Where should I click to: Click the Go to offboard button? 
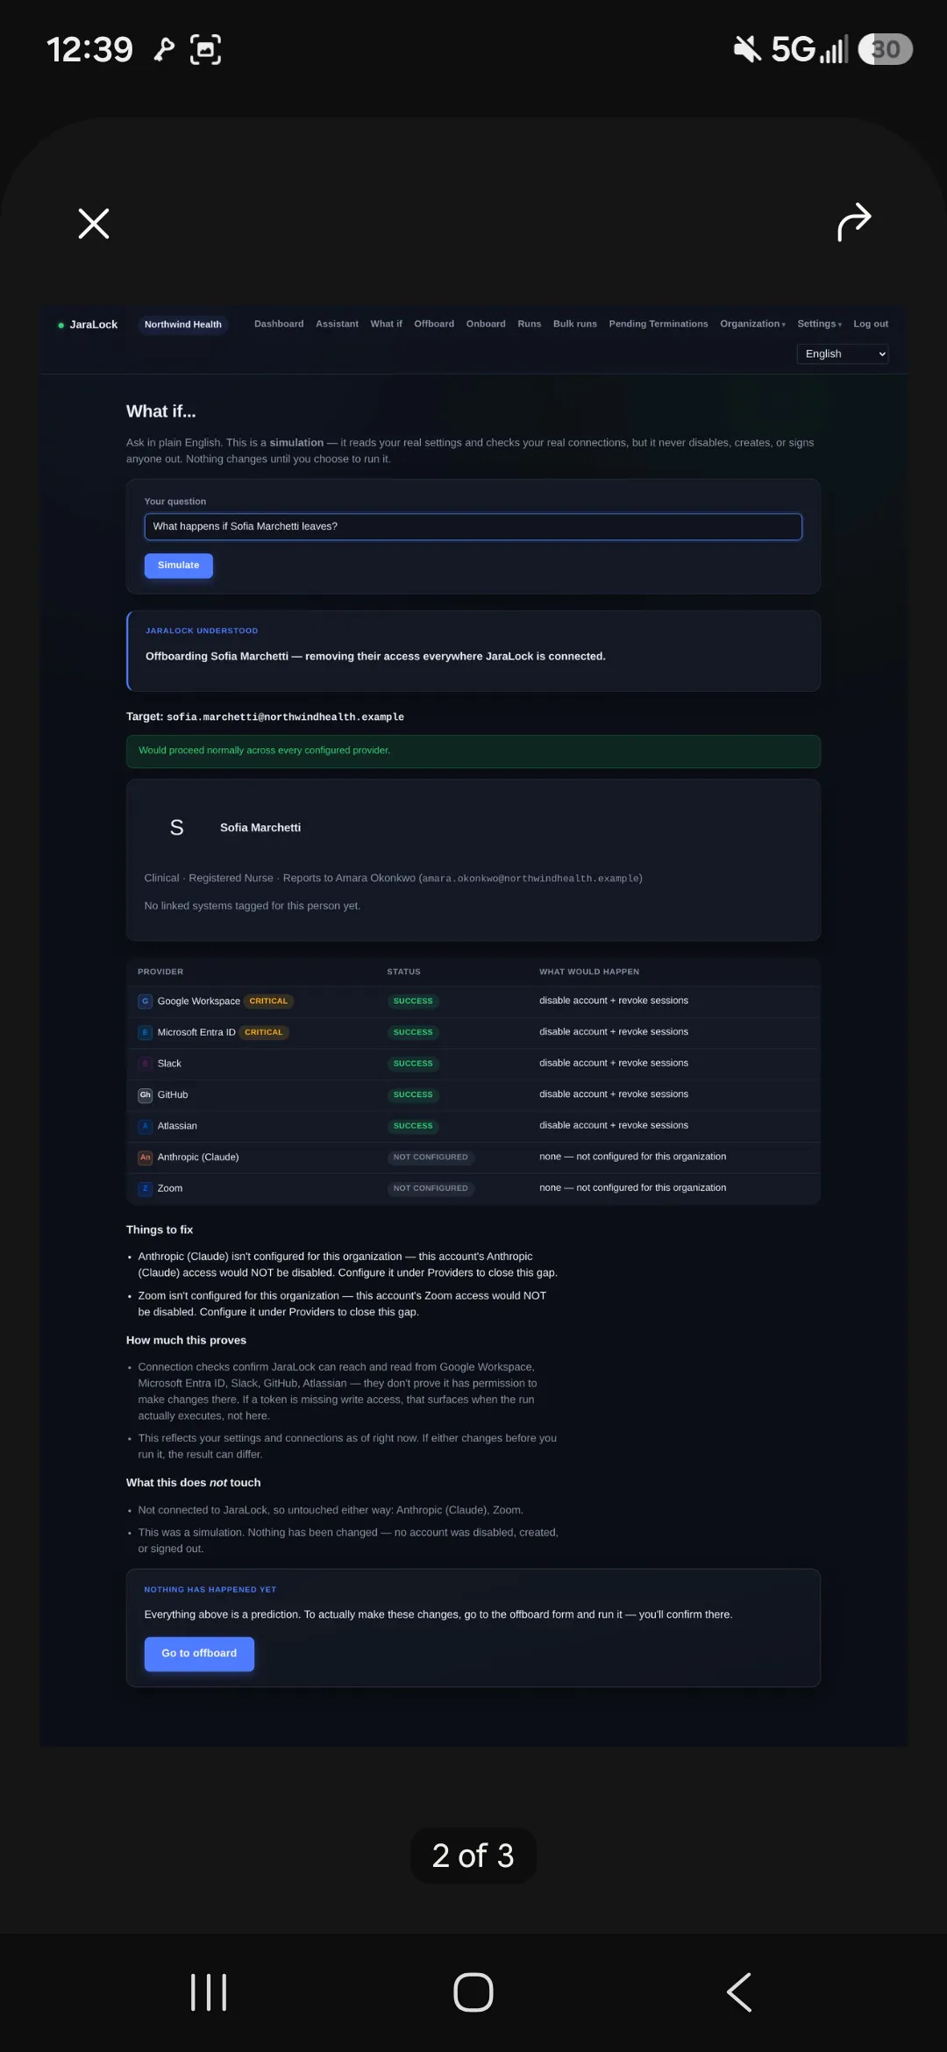(x=199, y=1654)
